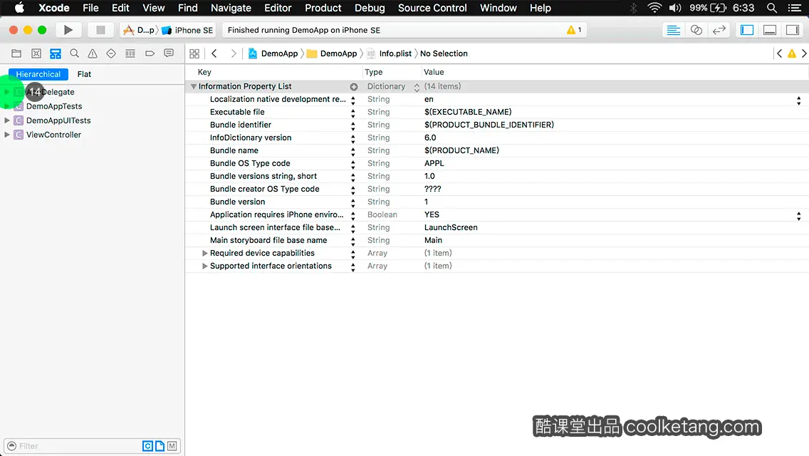809x456 pixels.
Task: Toggle show only containers filter
Action: pos(172,446)
